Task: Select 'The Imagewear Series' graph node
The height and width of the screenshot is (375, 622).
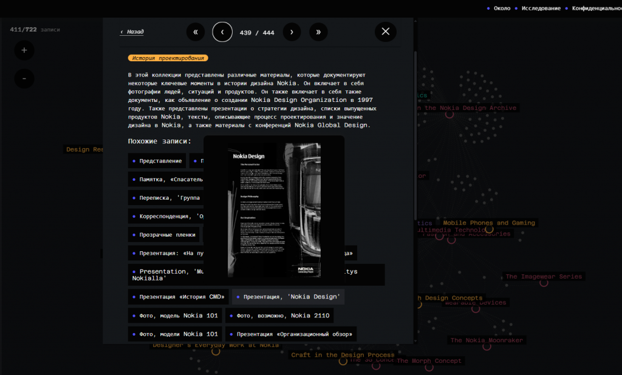Action: coord(544,277)
